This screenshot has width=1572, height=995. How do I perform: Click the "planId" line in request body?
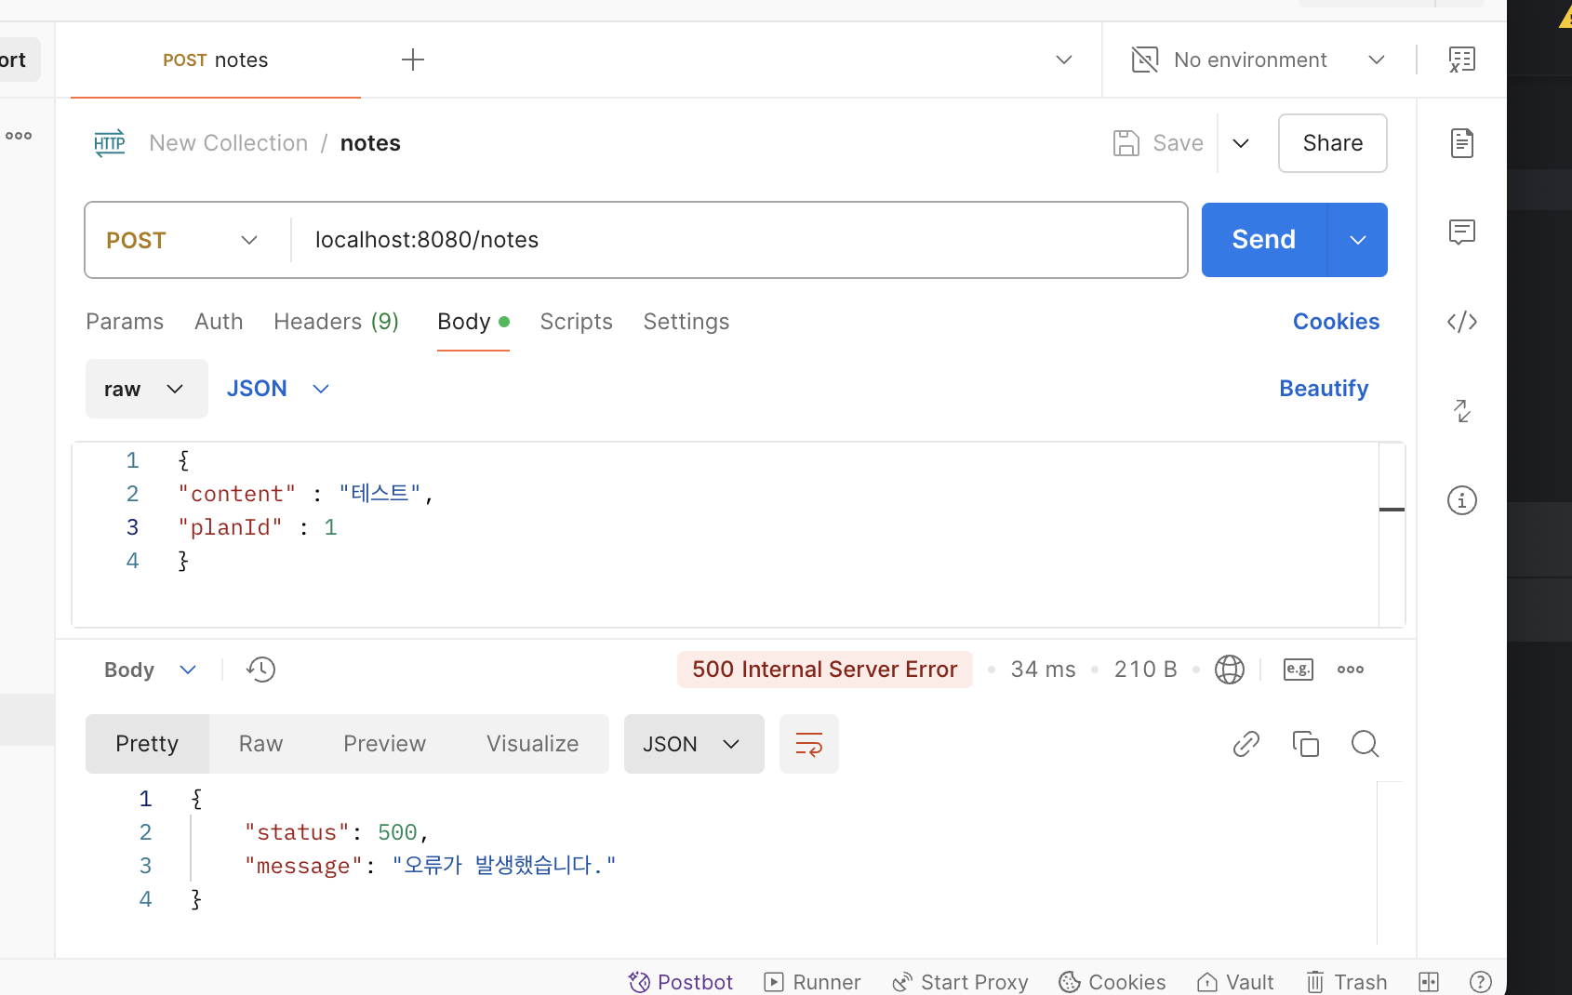(x=258, y=527)
